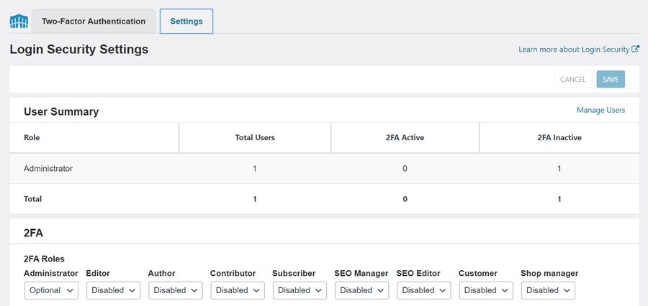Screen dimensions: 648x306
Task: Click Administrator's Total Users value
Action: pos(255,169)
